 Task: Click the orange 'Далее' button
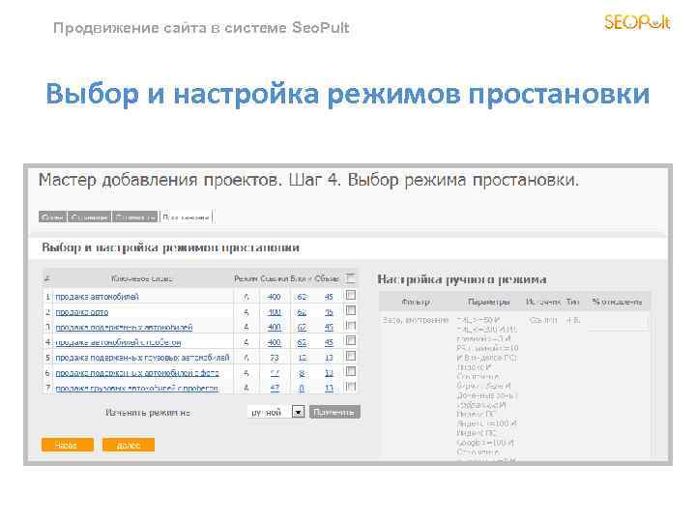129,445
